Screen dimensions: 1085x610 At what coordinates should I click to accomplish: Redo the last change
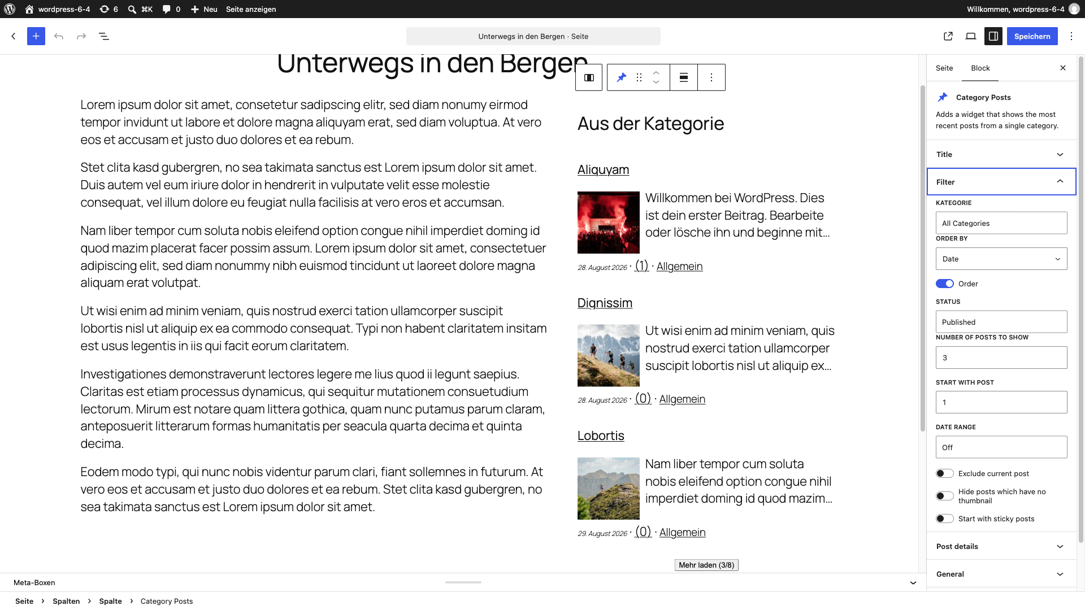tap(81, 36)
